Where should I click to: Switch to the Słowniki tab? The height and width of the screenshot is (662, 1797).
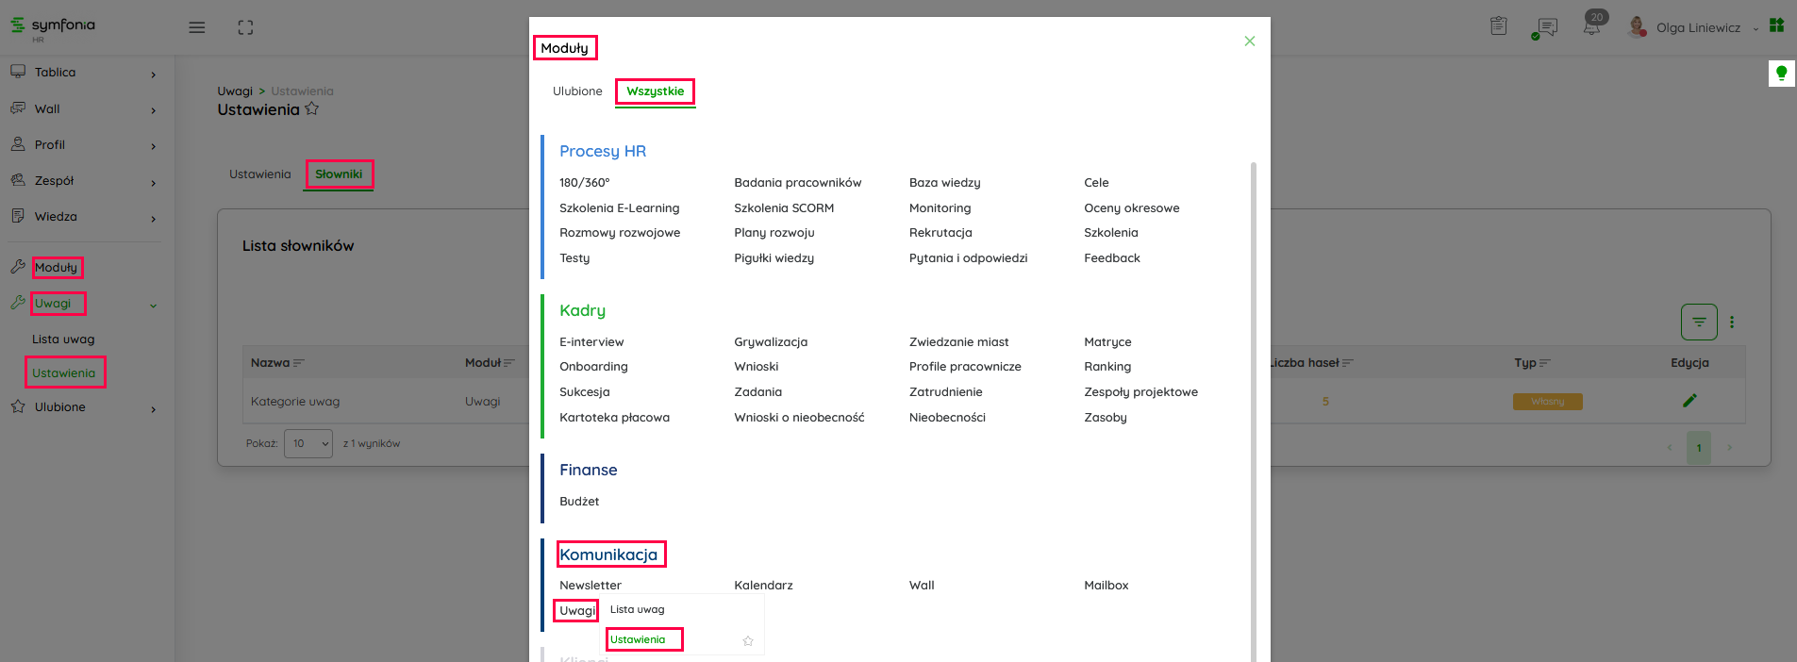click(x=339, y=174)
